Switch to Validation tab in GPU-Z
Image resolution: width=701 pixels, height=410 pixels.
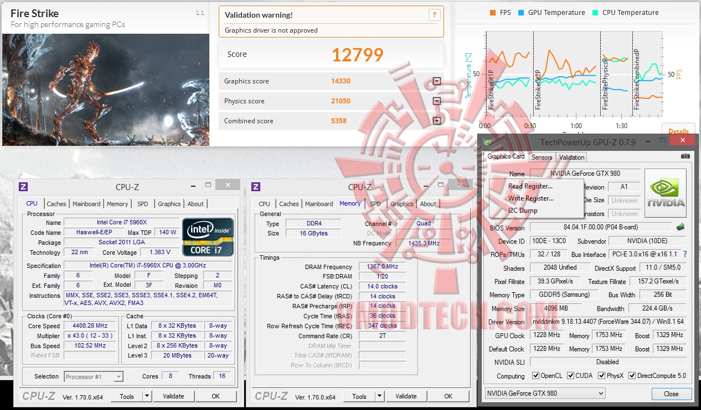coord(571,157)
